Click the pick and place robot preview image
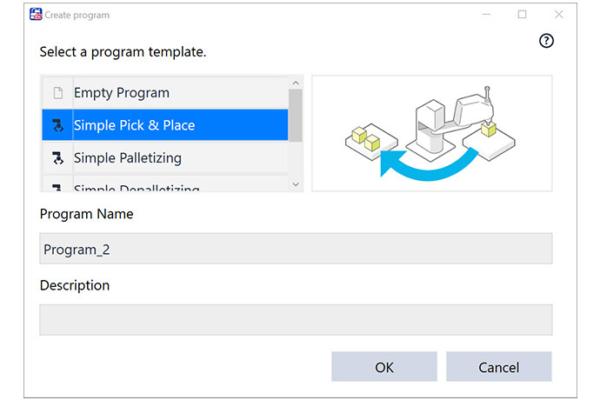The image size is (600, 400). coord(431,133)
